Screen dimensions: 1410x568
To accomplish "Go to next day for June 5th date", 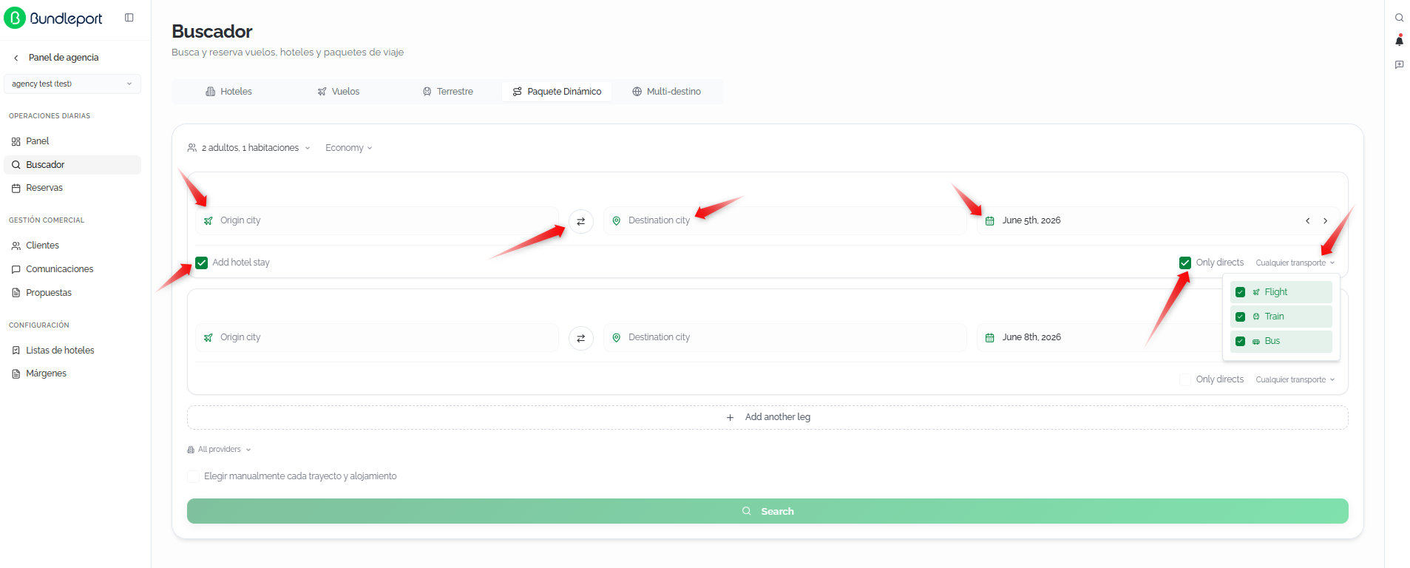I will [x=1325, y=220].
